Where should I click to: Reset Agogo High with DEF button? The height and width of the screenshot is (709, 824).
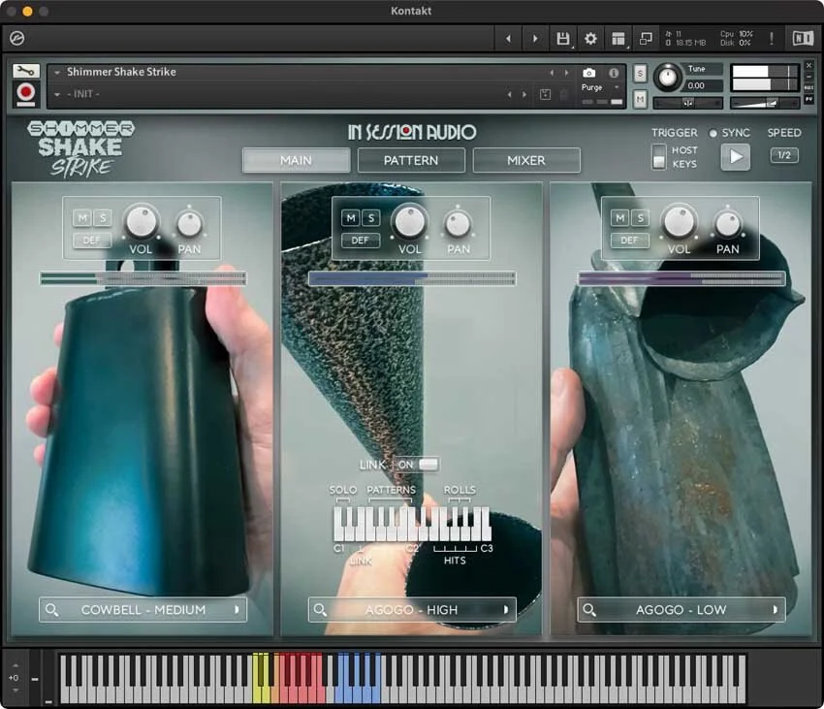361,241
